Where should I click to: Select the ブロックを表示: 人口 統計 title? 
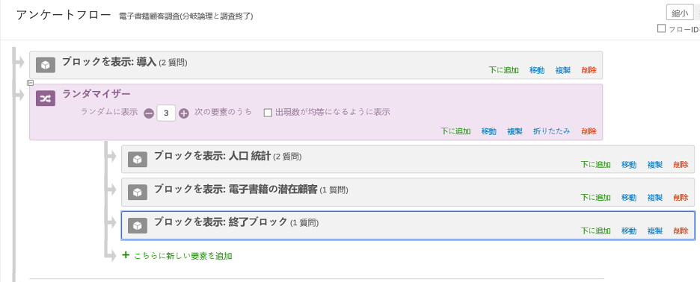coord(212,156)
